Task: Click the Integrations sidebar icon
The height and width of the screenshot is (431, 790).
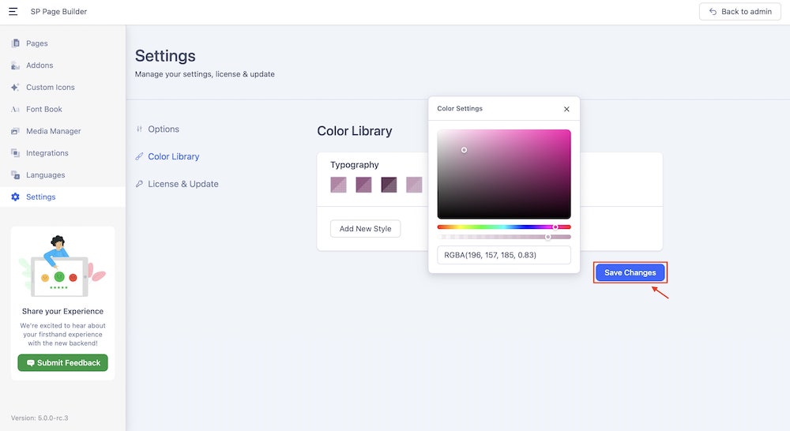Action: 15,153
